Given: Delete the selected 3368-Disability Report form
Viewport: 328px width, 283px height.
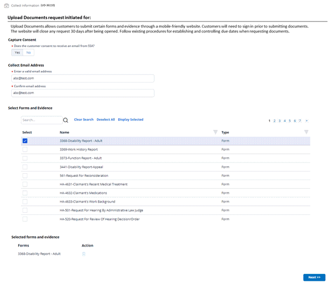Looking at the screenshot, I should pos(84,254).
